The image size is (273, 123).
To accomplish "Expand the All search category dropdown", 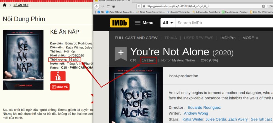I will pyautogui.click(x=168, y=23).
